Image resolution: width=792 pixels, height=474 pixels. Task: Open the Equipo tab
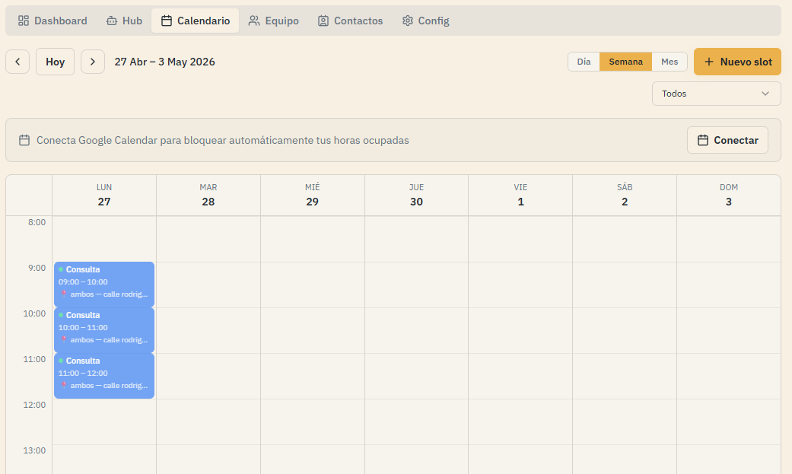pyautogui.click(x=274, y=21)
